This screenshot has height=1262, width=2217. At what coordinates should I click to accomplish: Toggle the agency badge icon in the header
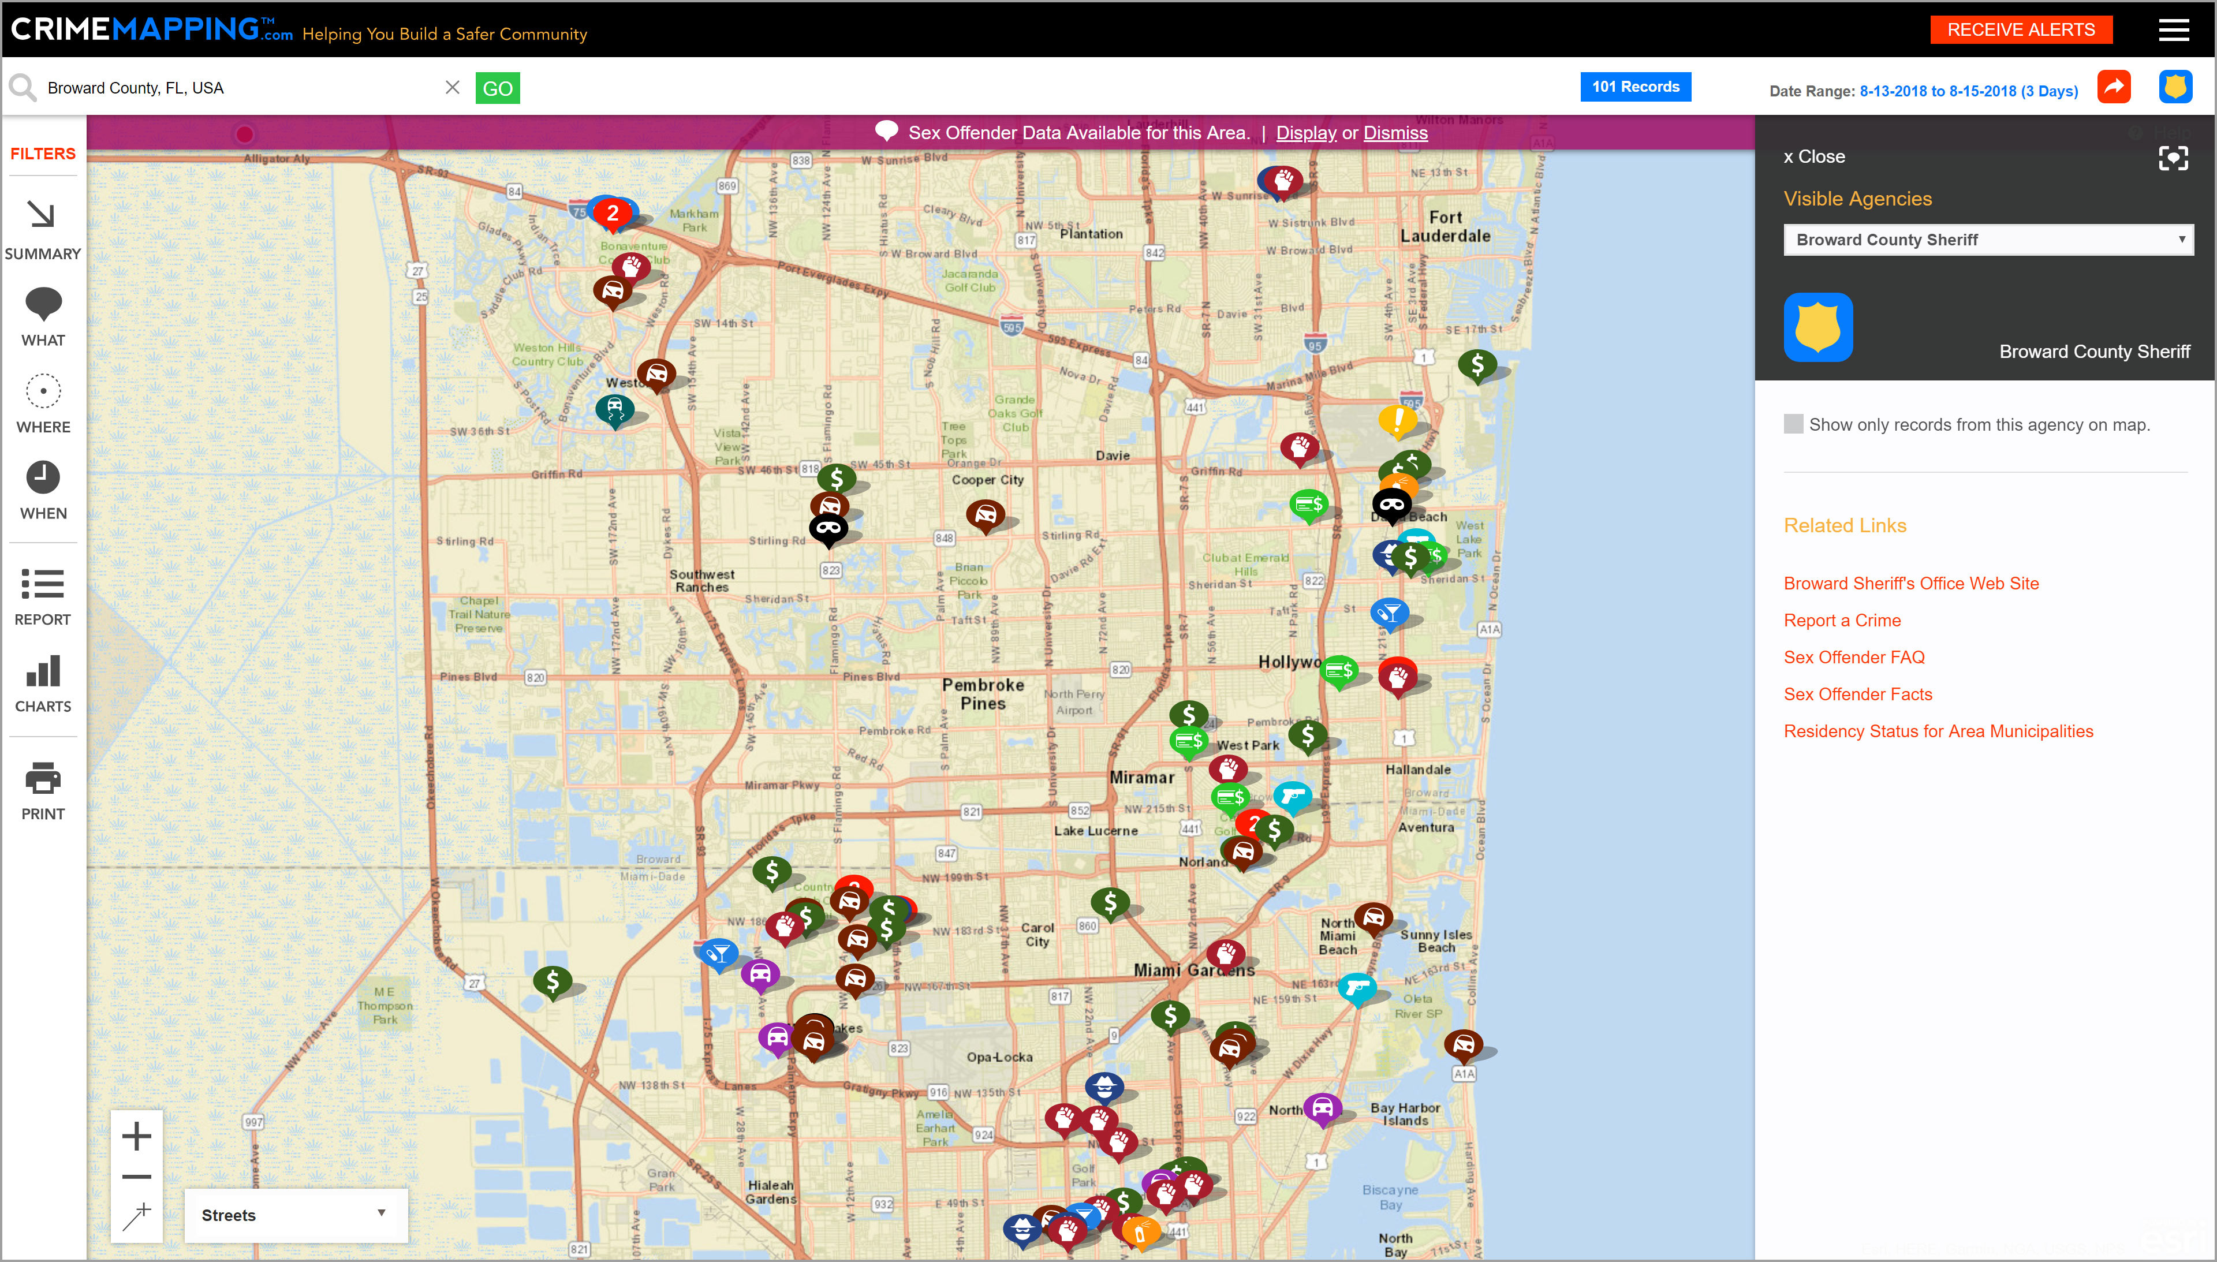(2174, 87)
